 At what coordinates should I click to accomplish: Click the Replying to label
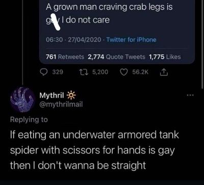coord(29,120)
